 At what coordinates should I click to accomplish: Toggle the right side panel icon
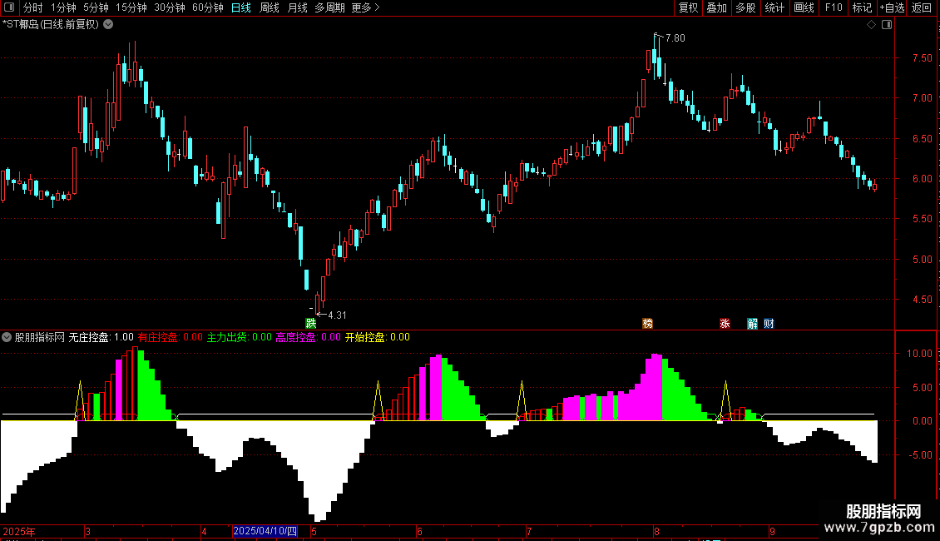tap(887, 25)
